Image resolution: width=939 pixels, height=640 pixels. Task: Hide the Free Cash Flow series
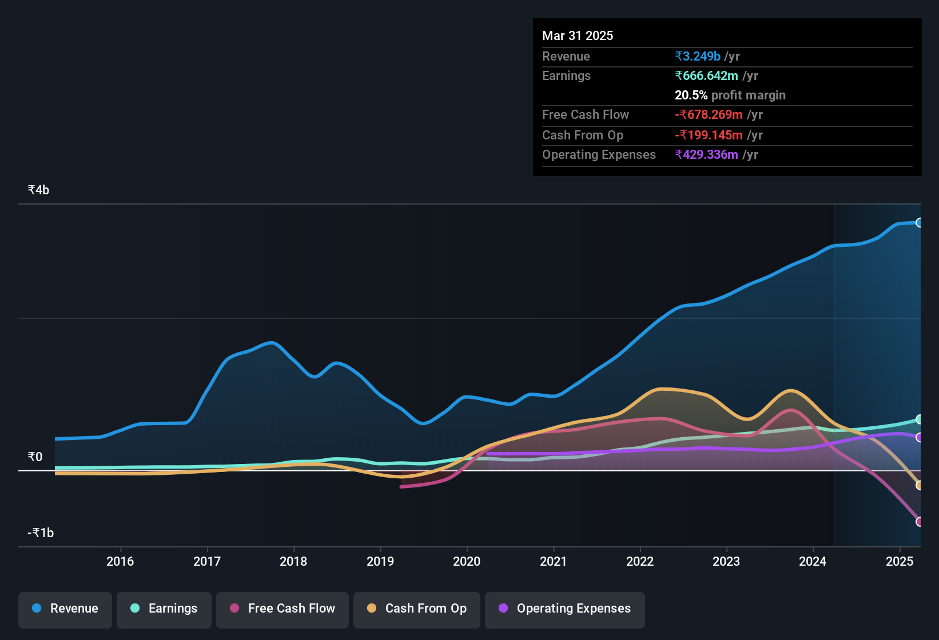coord(283,609)
